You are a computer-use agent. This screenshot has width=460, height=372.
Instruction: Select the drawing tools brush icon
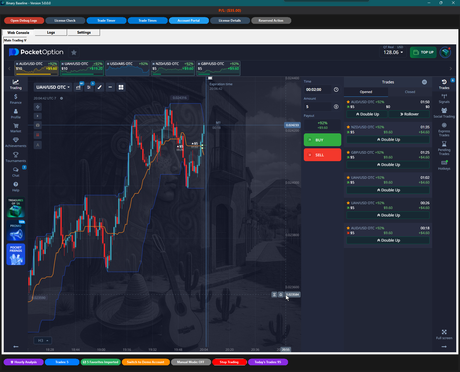(99, 87)
